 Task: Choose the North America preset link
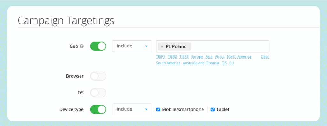click(239, 57)
